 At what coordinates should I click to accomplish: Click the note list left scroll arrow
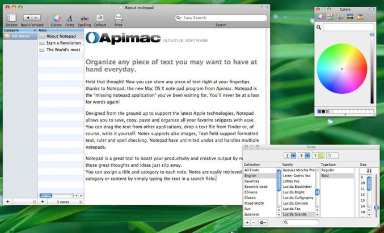click(x=76, y=196)
